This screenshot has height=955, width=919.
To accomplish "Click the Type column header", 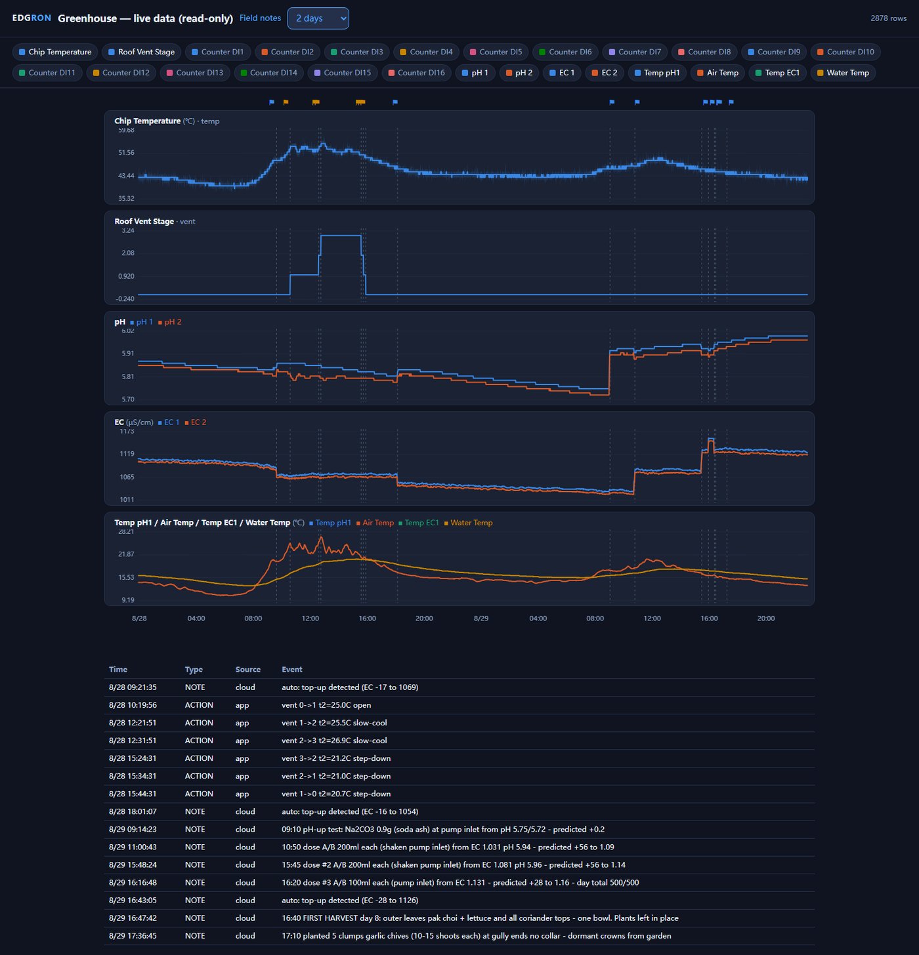I will [x=194, y=670].
